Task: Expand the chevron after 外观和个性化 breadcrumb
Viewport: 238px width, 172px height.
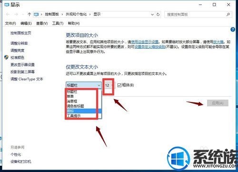Action: coord(90,14)
